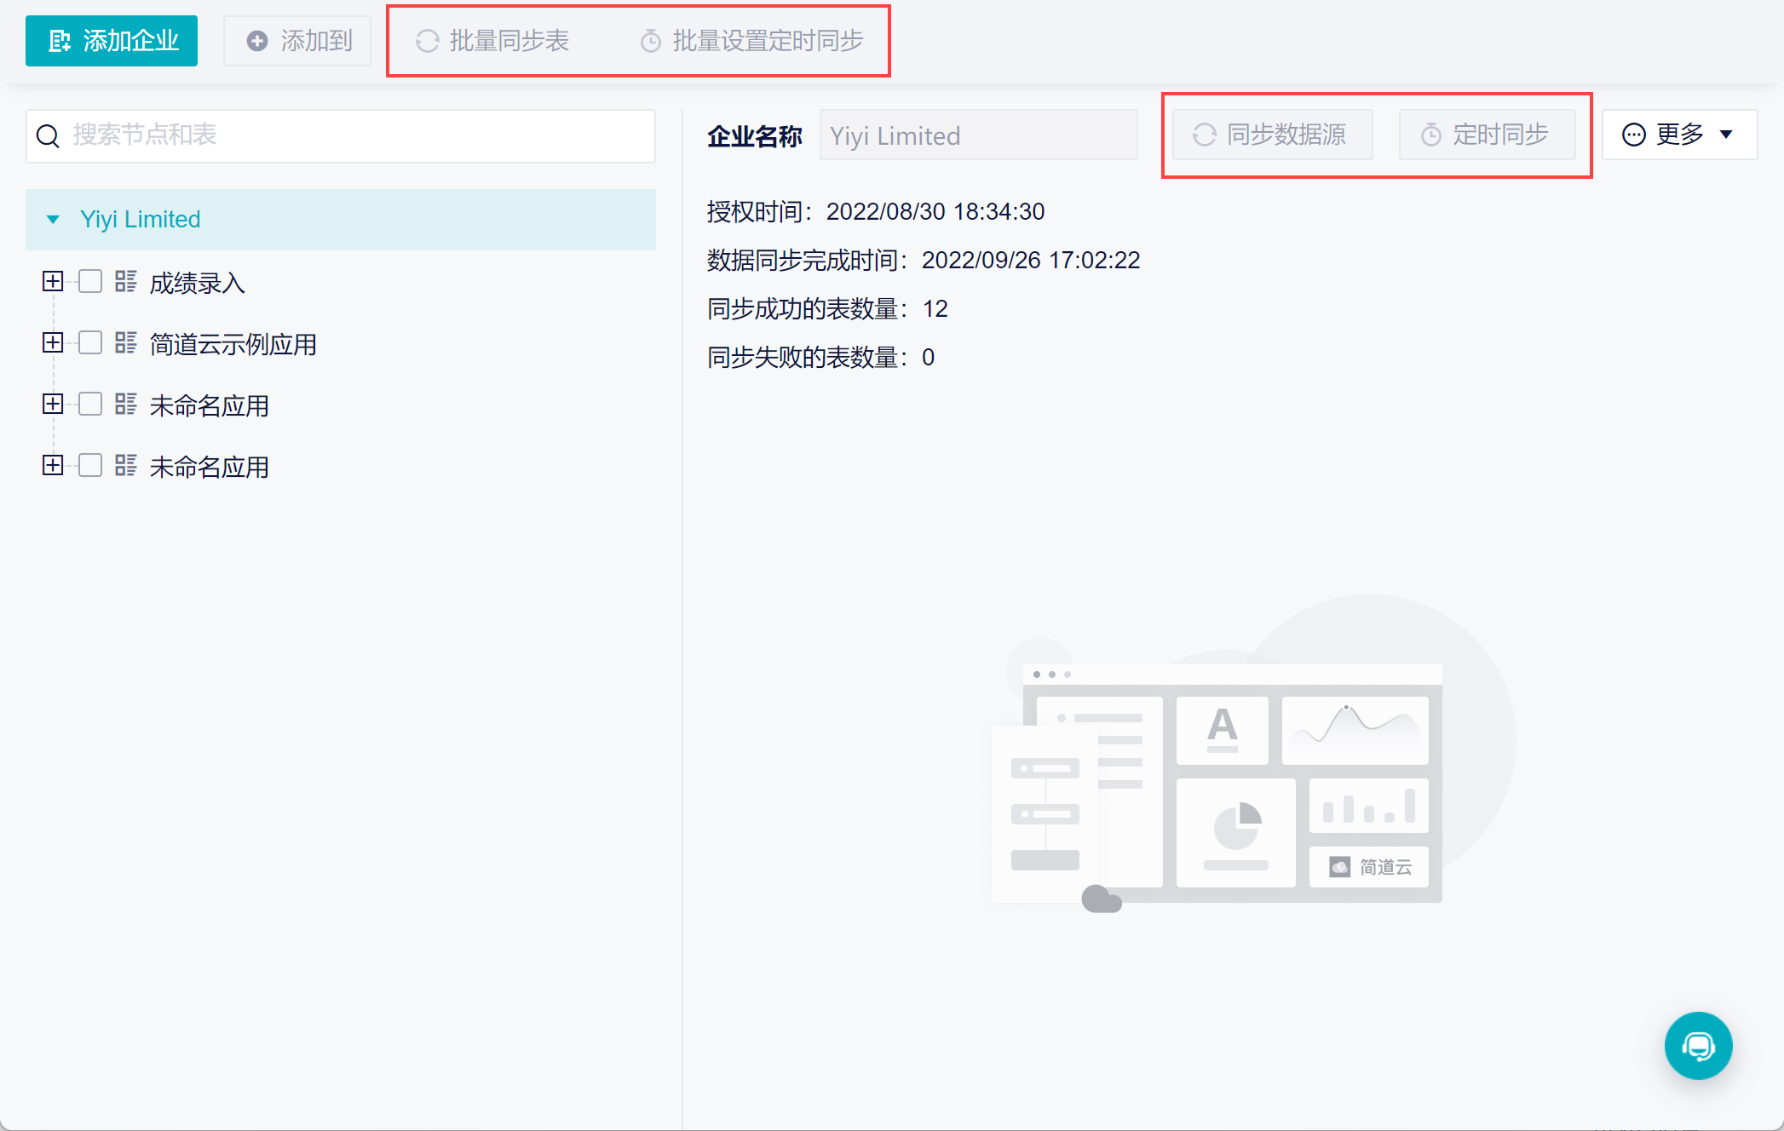Click the timer icon on 定时同步

coord(1430,135)
